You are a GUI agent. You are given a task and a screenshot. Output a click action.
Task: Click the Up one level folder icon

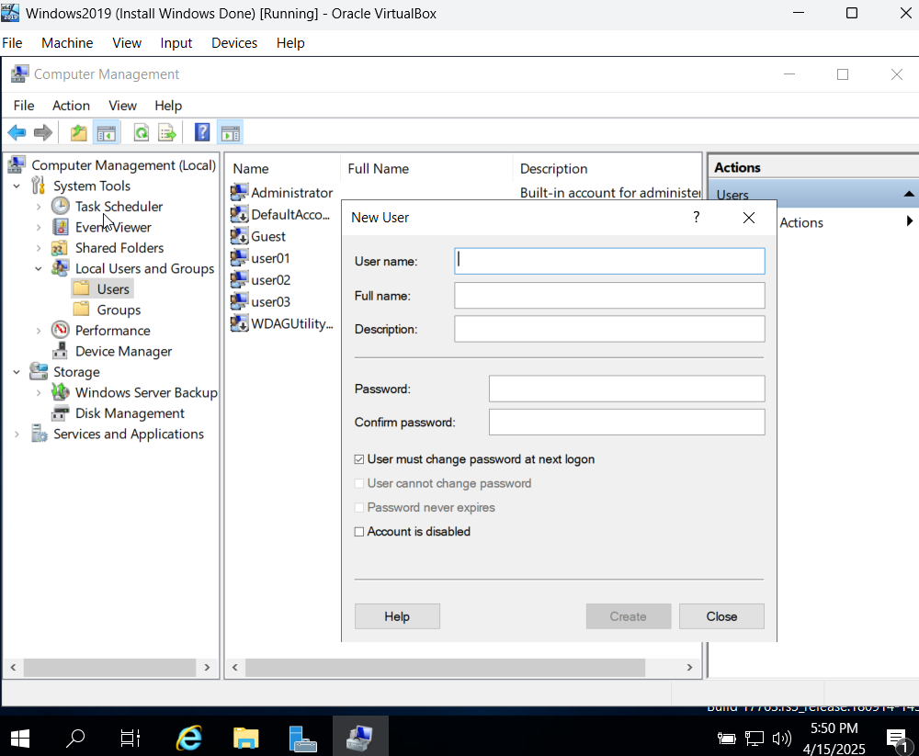click(x=78, y=133)
